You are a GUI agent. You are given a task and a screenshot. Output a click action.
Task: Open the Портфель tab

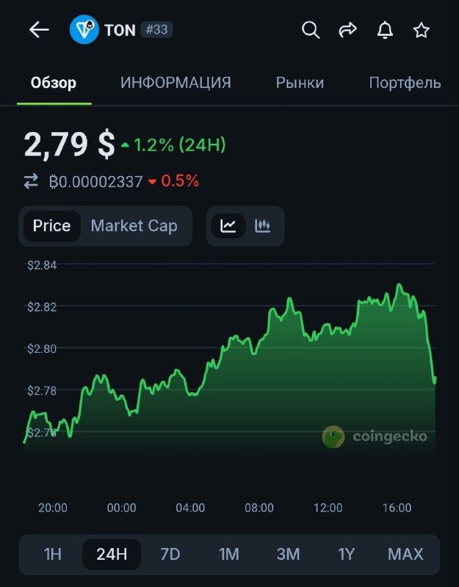[x=405, y=83]
